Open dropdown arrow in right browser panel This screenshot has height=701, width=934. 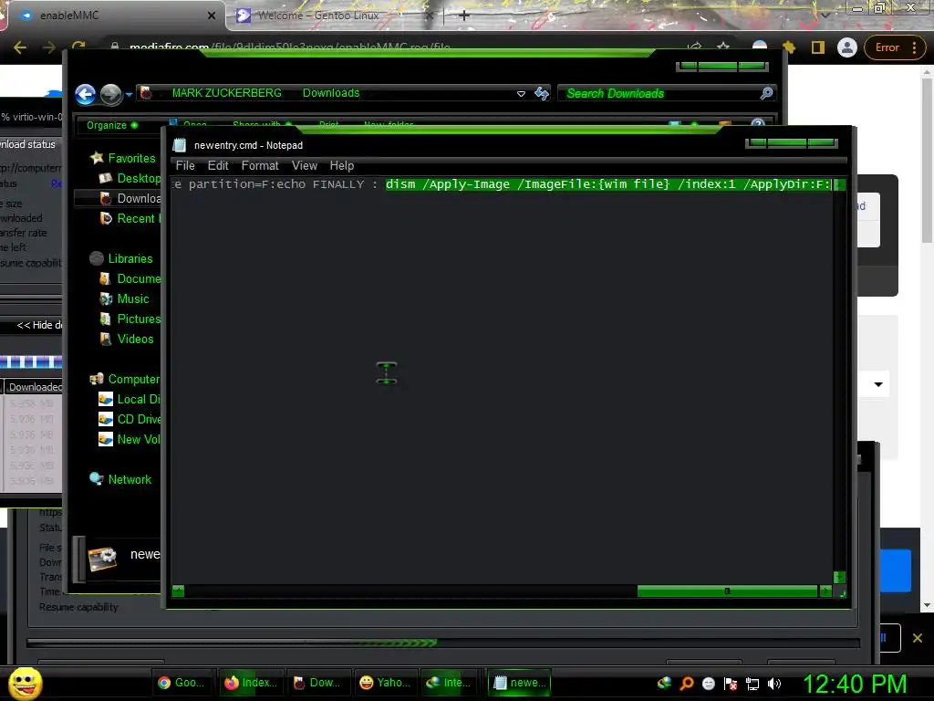click(878, 384)
